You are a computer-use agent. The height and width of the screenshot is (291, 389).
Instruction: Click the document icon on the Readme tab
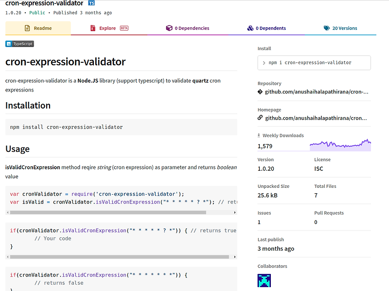tap(27, 28)
